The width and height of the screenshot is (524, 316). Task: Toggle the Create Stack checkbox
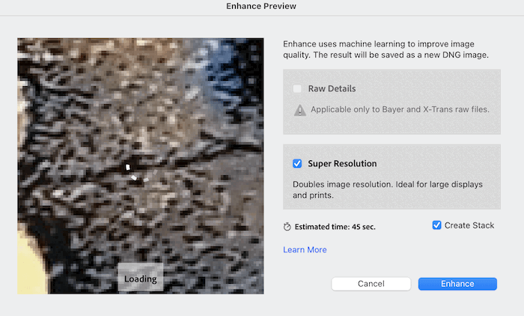[437, 225]
